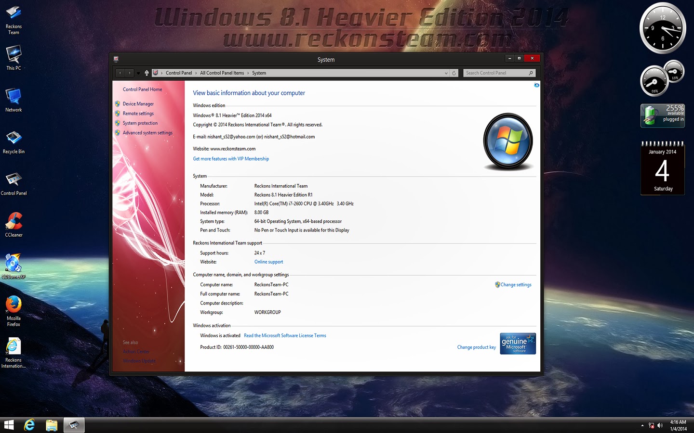Select the Mozilla Firefox desktop shortcut

point(13,311)
